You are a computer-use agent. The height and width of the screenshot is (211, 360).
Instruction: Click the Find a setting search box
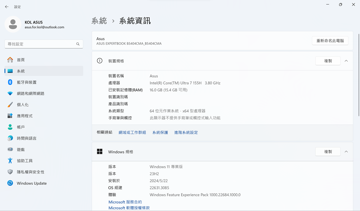pos(40,44)
